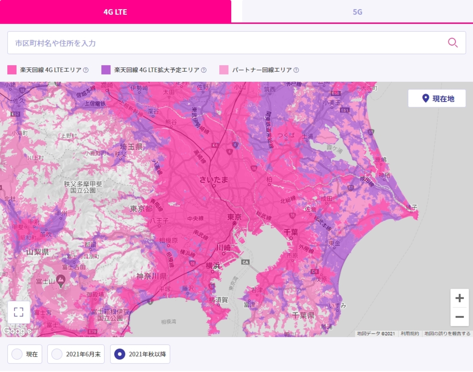The width and height of the screenshot is (473, 372).
Task: Click the 秩父 city label
Action: (121, 154)
